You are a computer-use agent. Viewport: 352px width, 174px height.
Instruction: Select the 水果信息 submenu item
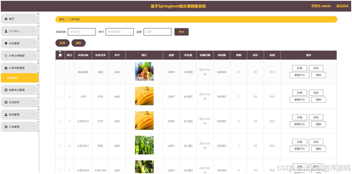click(x=19, y=78)
